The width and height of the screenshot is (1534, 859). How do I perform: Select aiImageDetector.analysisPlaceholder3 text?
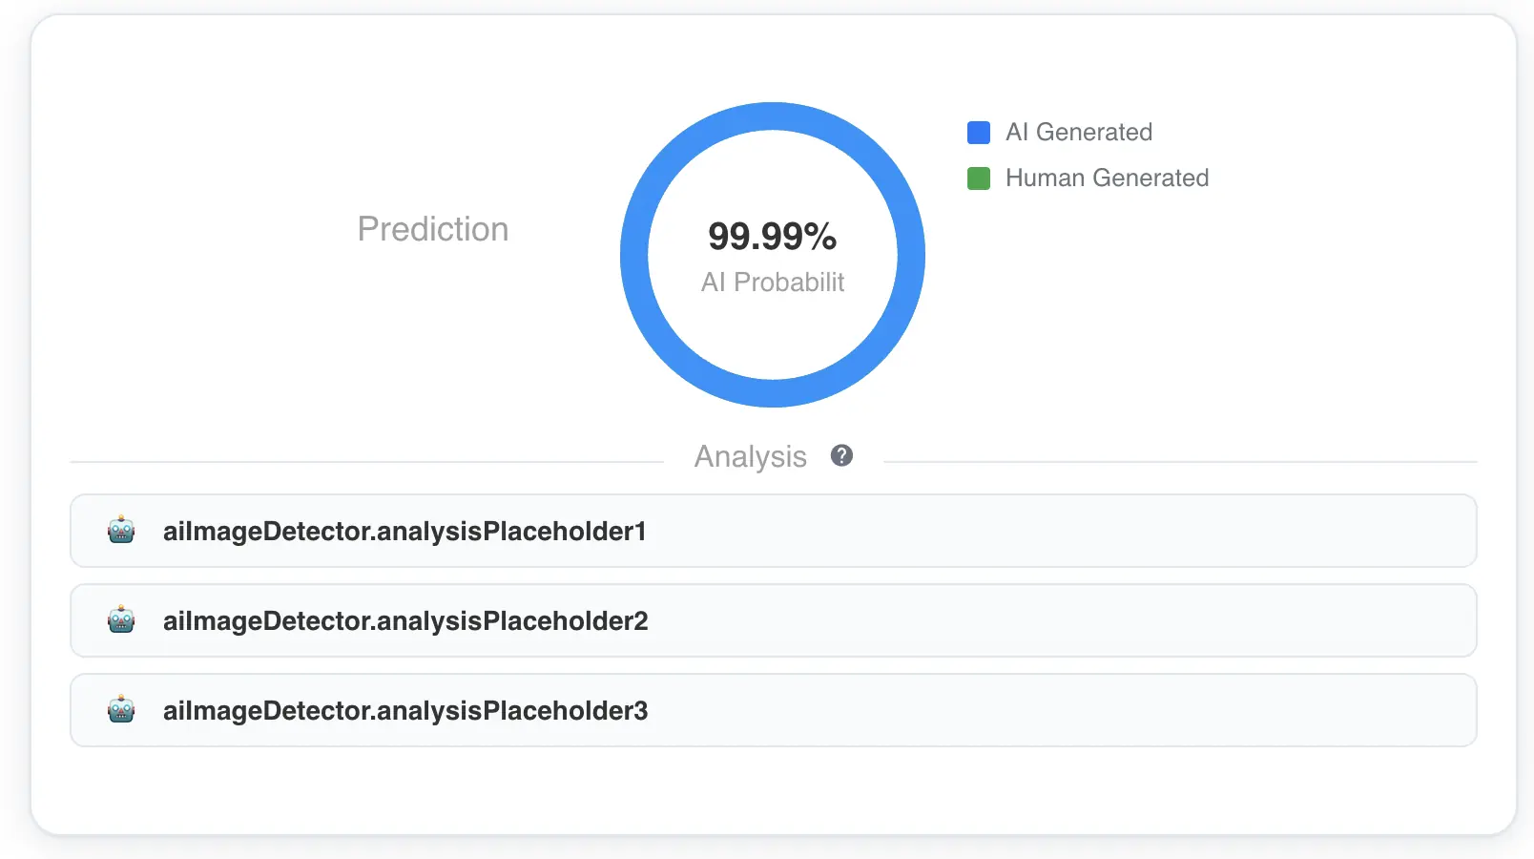point(405,710)
